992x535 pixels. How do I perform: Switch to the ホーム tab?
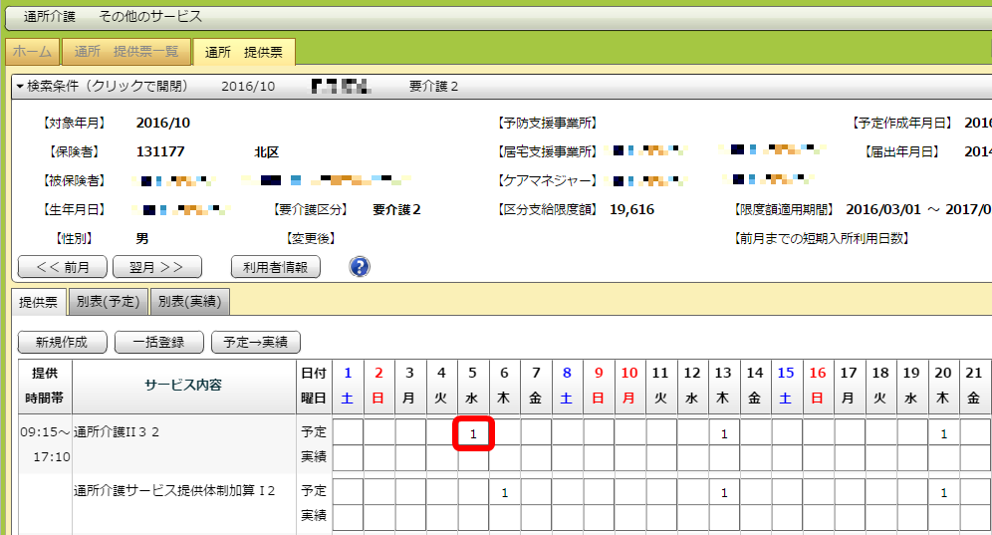click(32, 52)
